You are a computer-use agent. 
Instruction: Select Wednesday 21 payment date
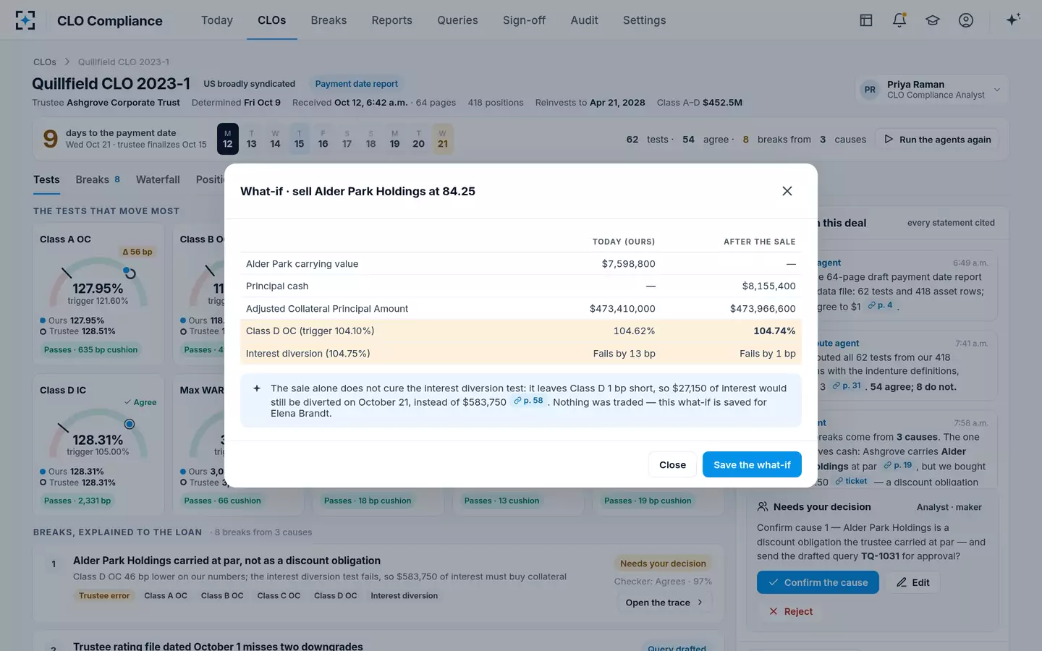click(x=442, y=139)
